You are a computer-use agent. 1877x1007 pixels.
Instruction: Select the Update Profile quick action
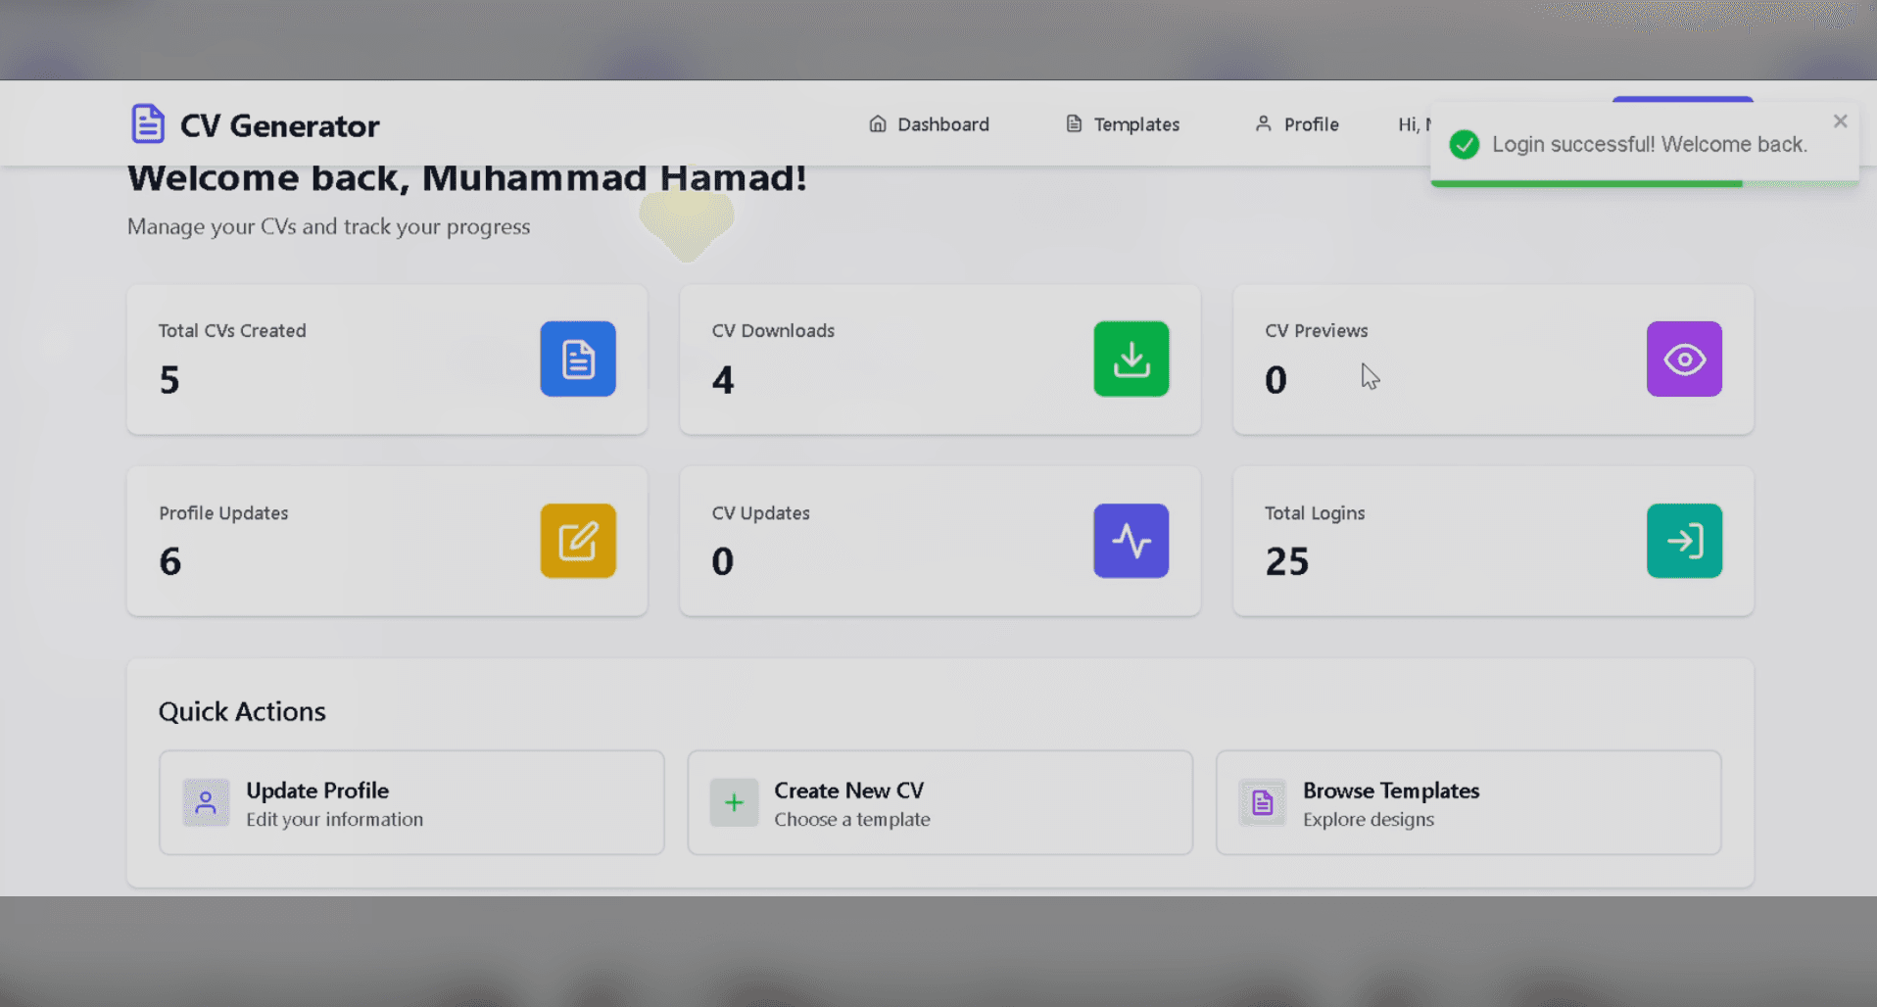tap(411, 802)
